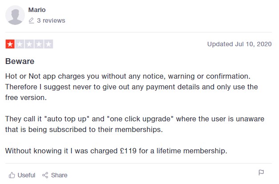Click the sentence starting Hot or Not app
Image resolution: width=279 pixels, height=184 pixels.
click(128, 76)
